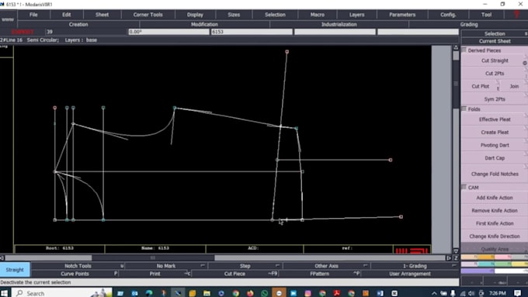Toggle Notch Tools display
Screen dimensions: 528x297
point(78,266)
